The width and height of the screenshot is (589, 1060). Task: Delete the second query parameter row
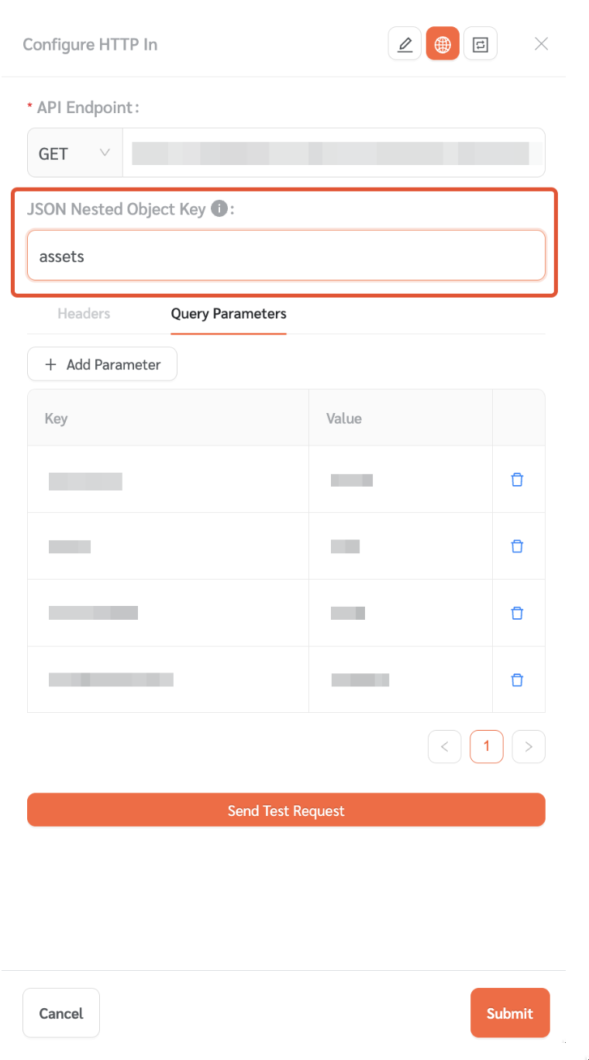[x=517, y=546]
